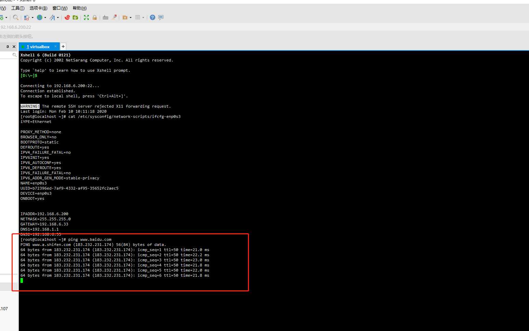Open the key mapping keyboard icon
This screenshot has width=529, height=331.
pyautogui.click(x=106, y=17)
